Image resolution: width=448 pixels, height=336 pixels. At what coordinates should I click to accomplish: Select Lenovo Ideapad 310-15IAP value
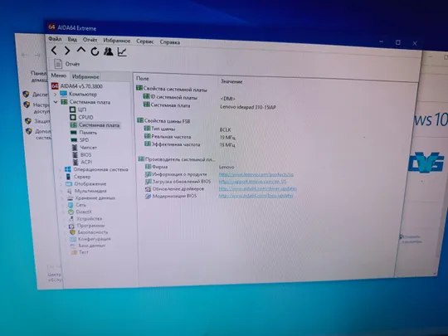click(x=248, y=107)
